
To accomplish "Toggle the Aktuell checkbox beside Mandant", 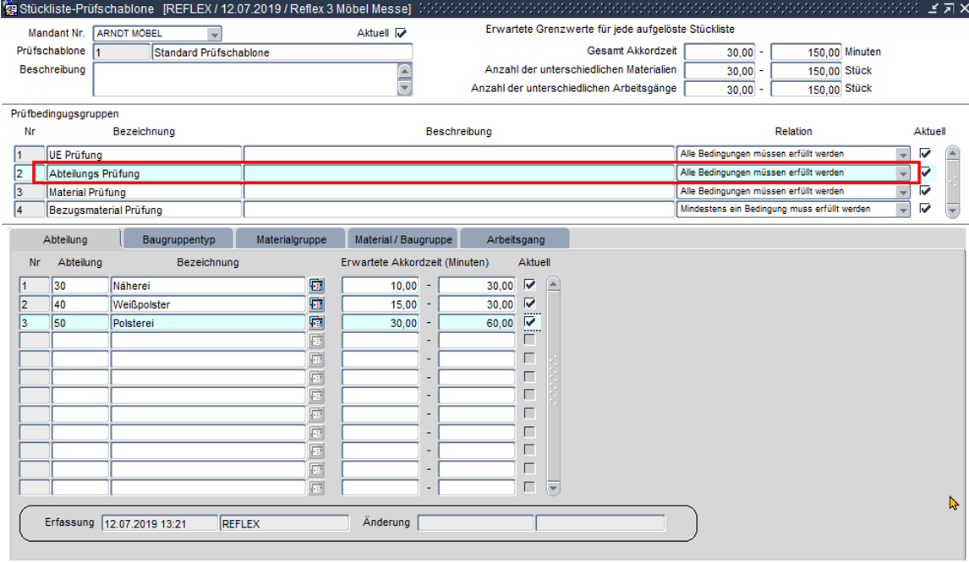I will point(401,33).
